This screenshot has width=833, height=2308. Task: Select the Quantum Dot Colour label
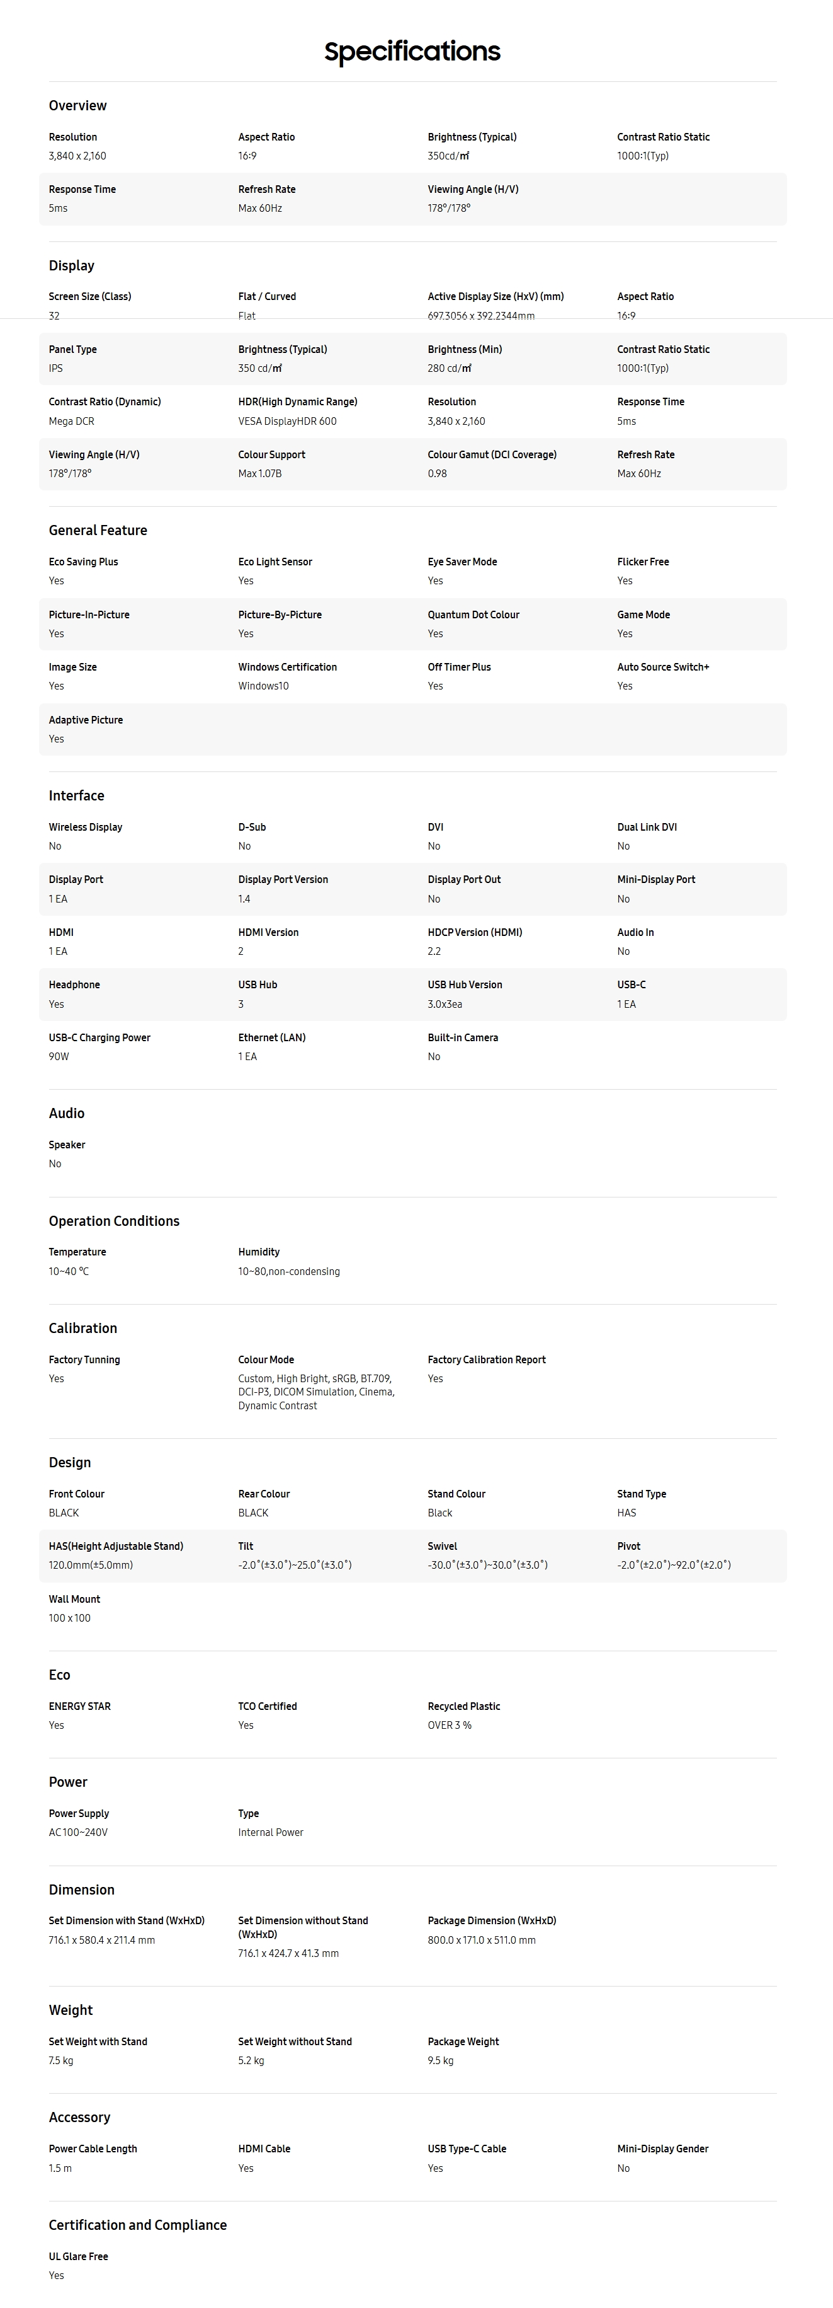pos(473,615)
